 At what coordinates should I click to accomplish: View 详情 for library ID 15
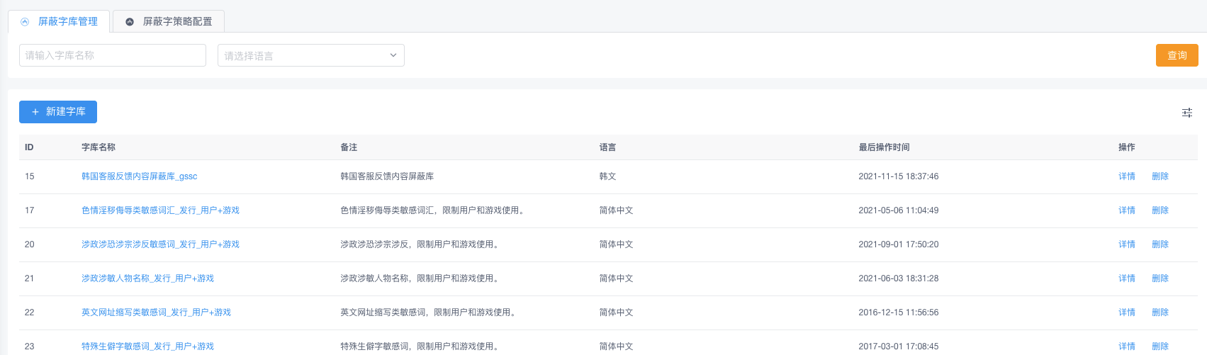pos(1126,176)
